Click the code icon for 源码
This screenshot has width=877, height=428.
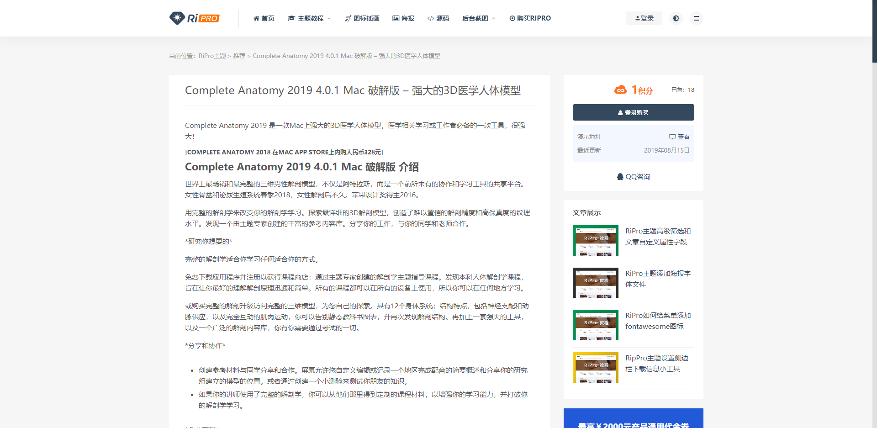click(x=430, y=18)
